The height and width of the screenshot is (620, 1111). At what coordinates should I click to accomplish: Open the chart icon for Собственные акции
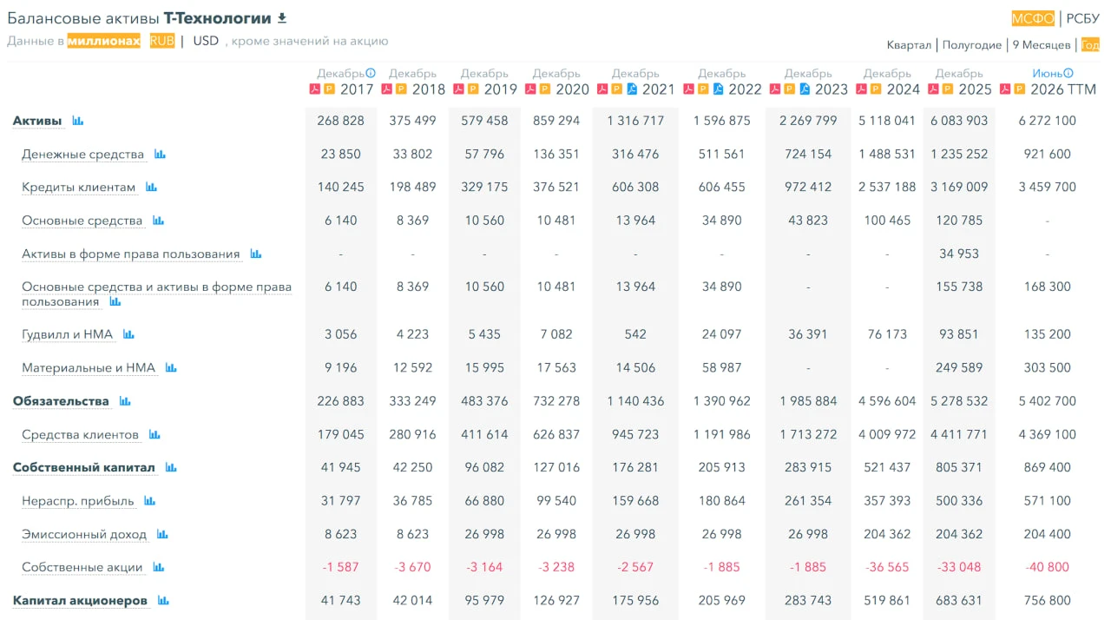coord(159,567)
